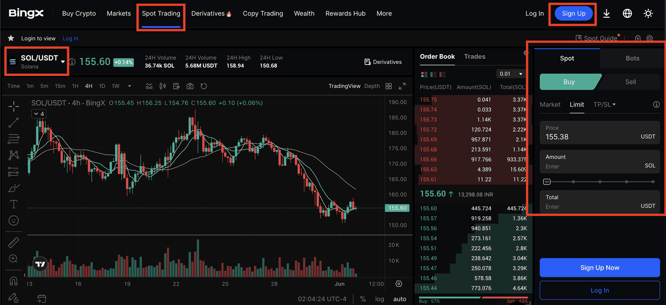Open the chart timezone UTC-4 menu

323,299
